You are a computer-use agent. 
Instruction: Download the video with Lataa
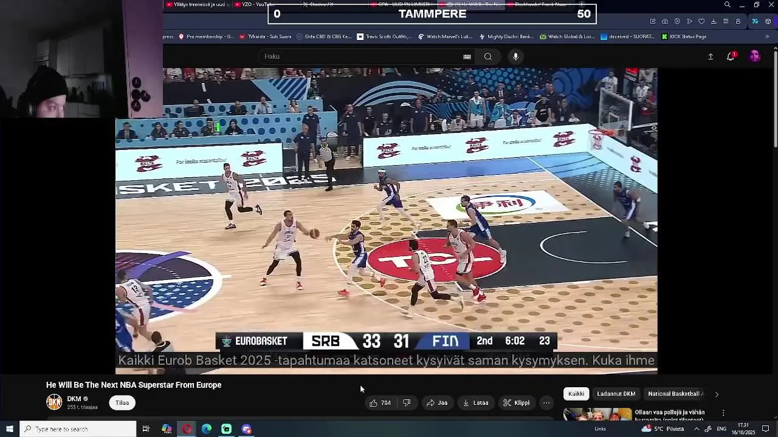475,402
